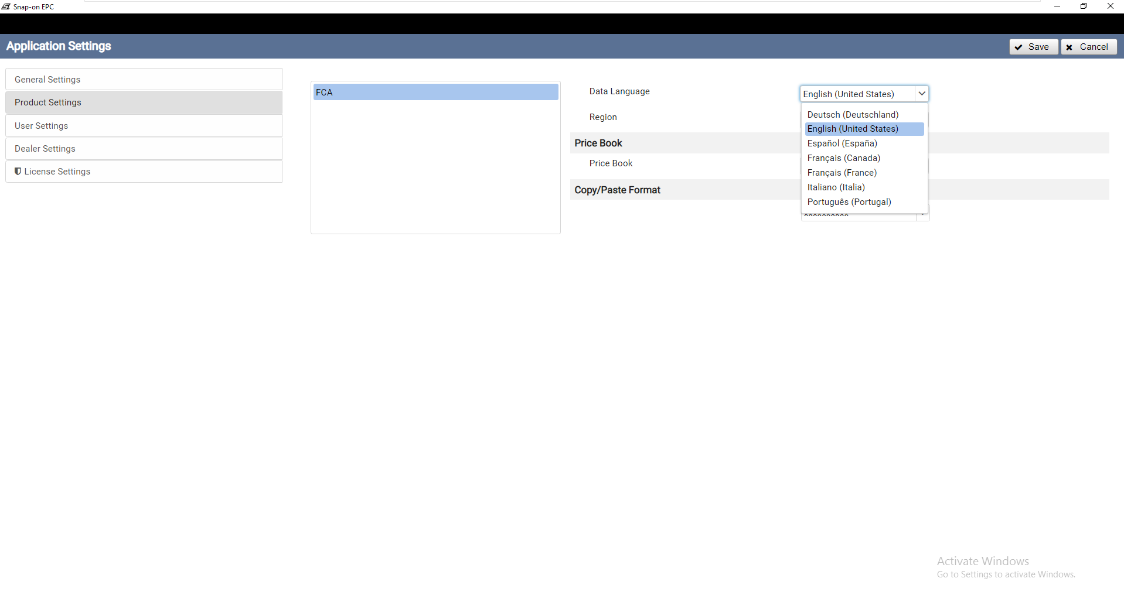Viewport: 1124px width, 609px height.
Task: Go to License Settings section
Action: [x=144, y=172]
